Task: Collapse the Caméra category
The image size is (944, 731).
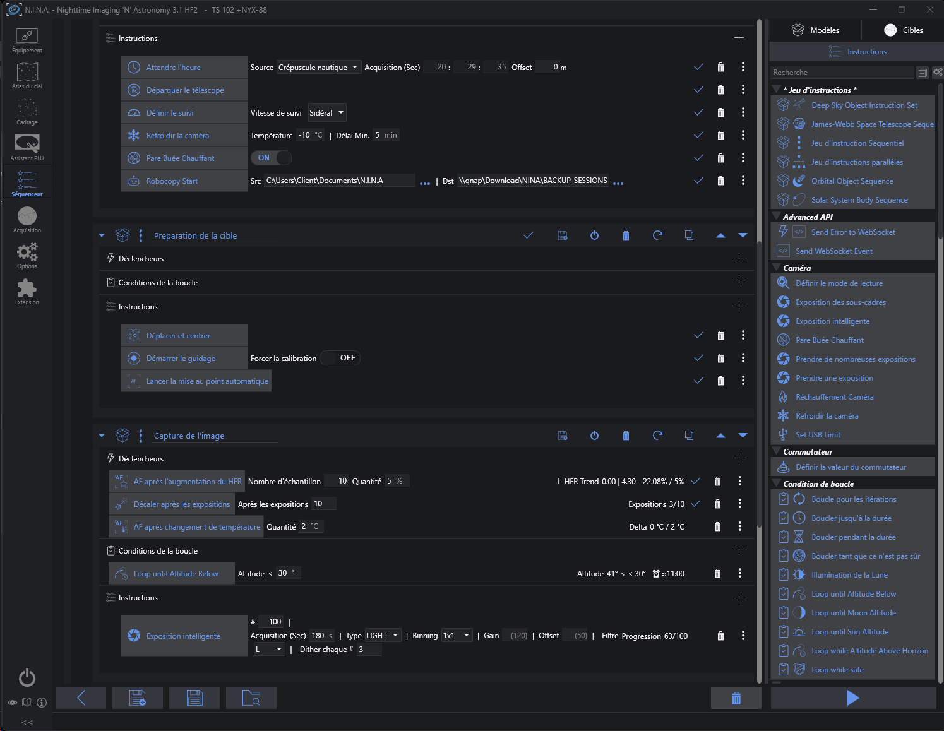Action: click(777, 268)
